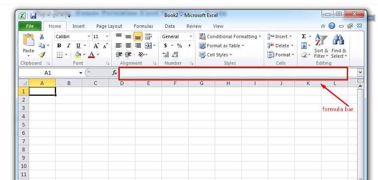Screen dimensions: 378x180
Task: Click Decrease Indent icon
Action: pos(119,55)
